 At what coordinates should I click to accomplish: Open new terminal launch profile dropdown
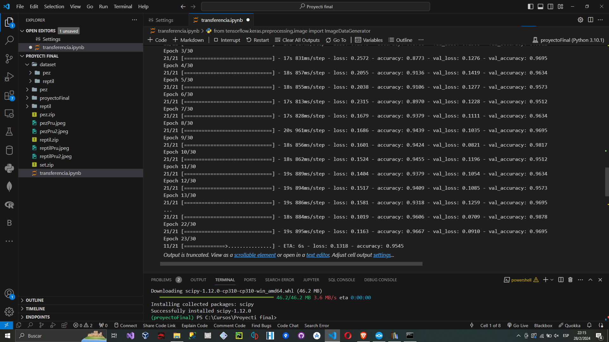[552, 280]
